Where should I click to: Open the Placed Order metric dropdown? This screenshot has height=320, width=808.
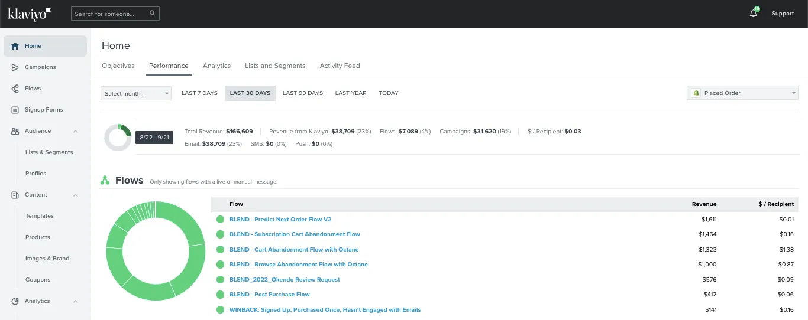[742, 93]
